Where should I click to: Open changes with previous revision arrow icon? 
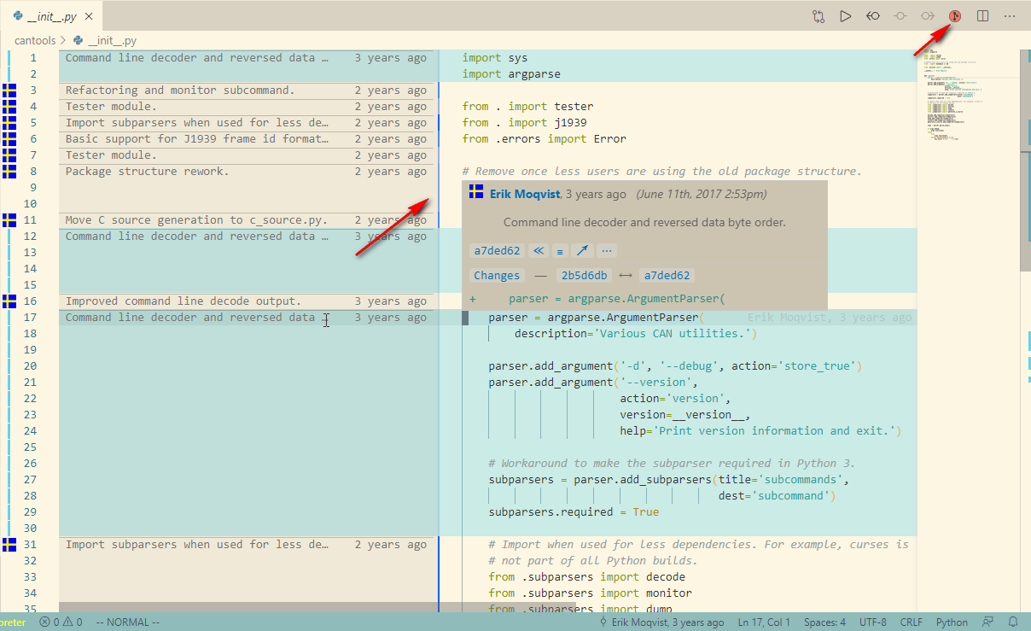point(873,15)
